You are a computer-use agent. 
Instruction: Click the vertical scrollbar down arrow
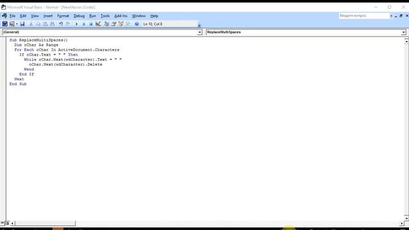click(x=406, y=218)
